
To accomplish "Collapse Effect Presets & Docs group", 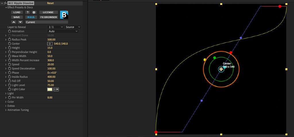I will 6,7.
